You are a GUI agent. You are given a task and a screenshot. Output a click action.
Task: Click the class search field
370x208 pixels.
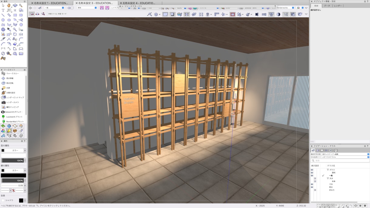click(340, 161)
